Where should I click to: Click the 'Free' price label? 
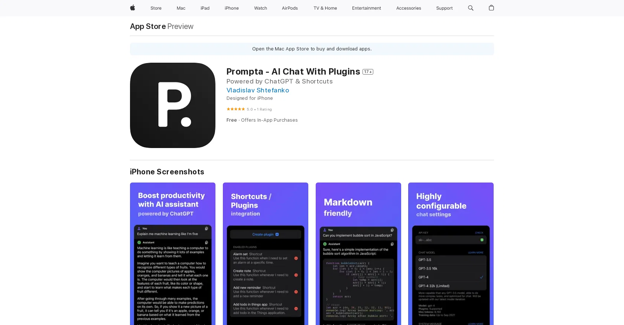[232, 120]
